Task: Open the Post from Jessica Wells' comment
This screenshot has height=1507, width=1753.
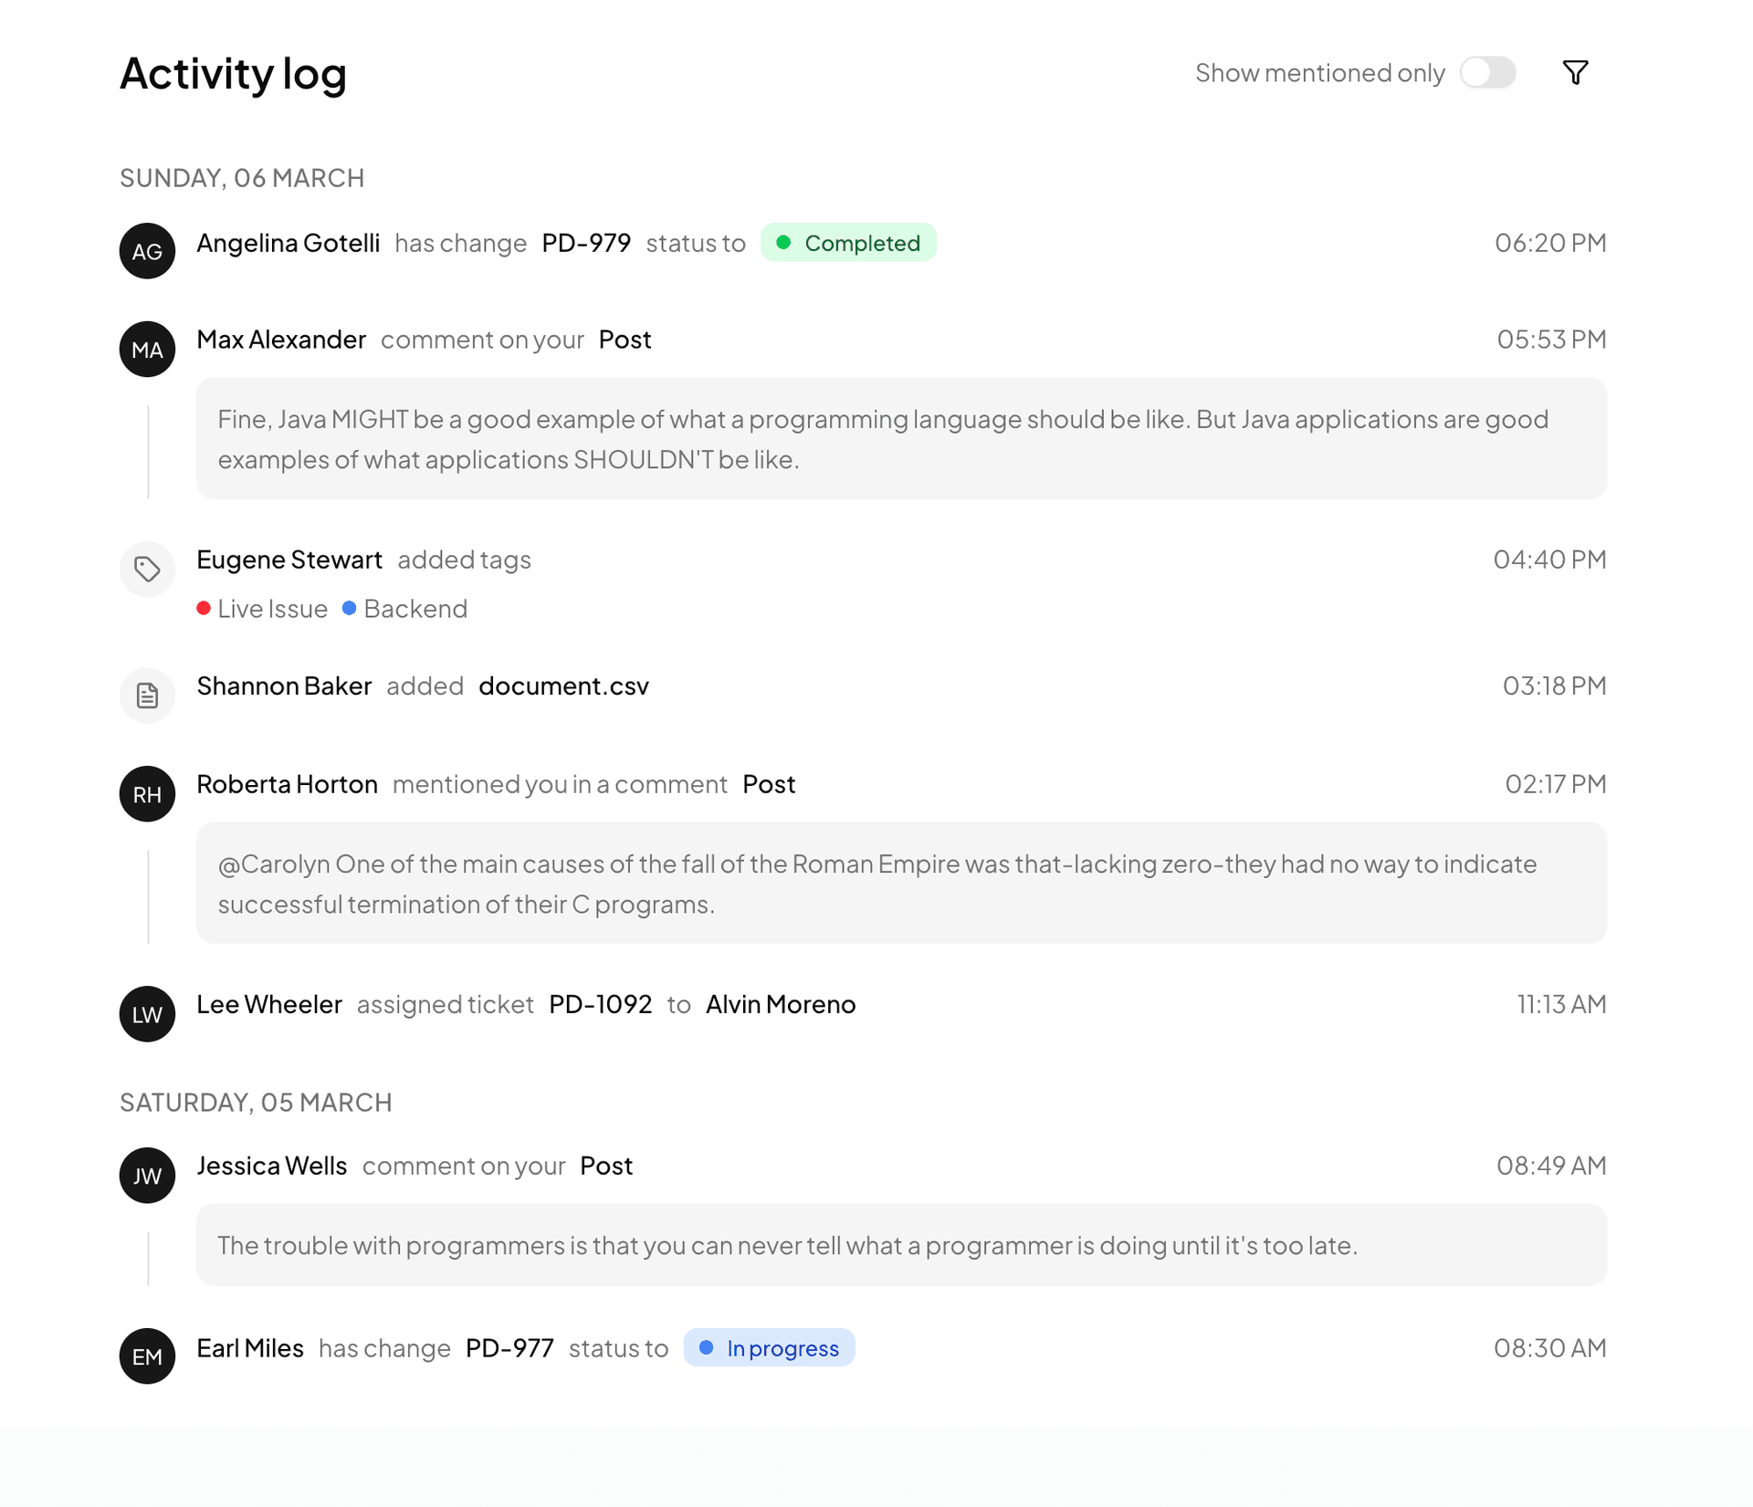Action: (x=605, y=1166)
